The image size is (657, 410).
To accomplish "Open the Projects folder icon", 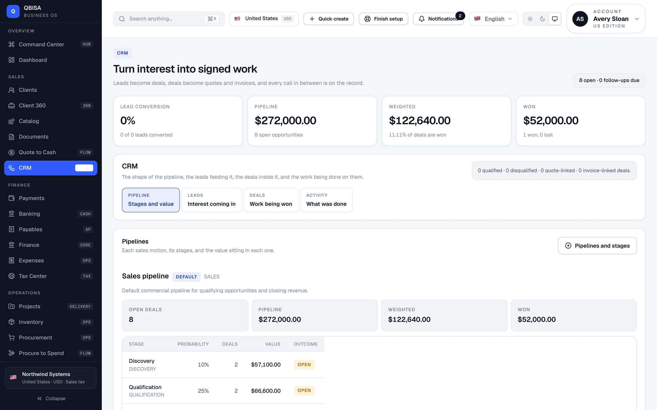I will coord(11,306).
